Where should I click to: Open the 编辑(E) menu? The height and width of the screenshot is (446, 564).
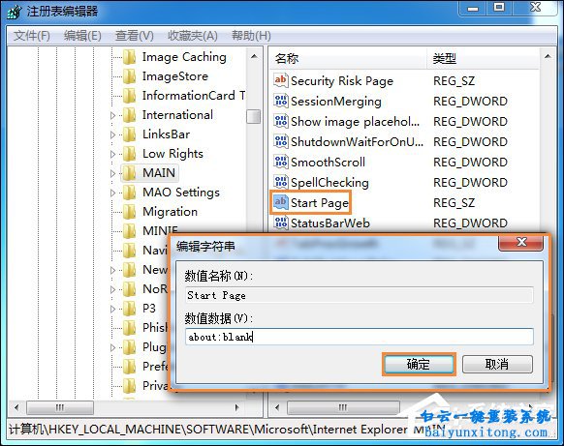pyautogui.click(x=82, y=36)
